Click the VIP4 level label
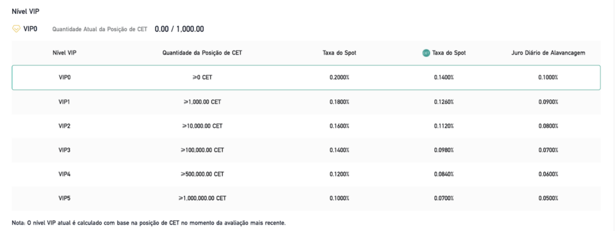 coord(64,174)
